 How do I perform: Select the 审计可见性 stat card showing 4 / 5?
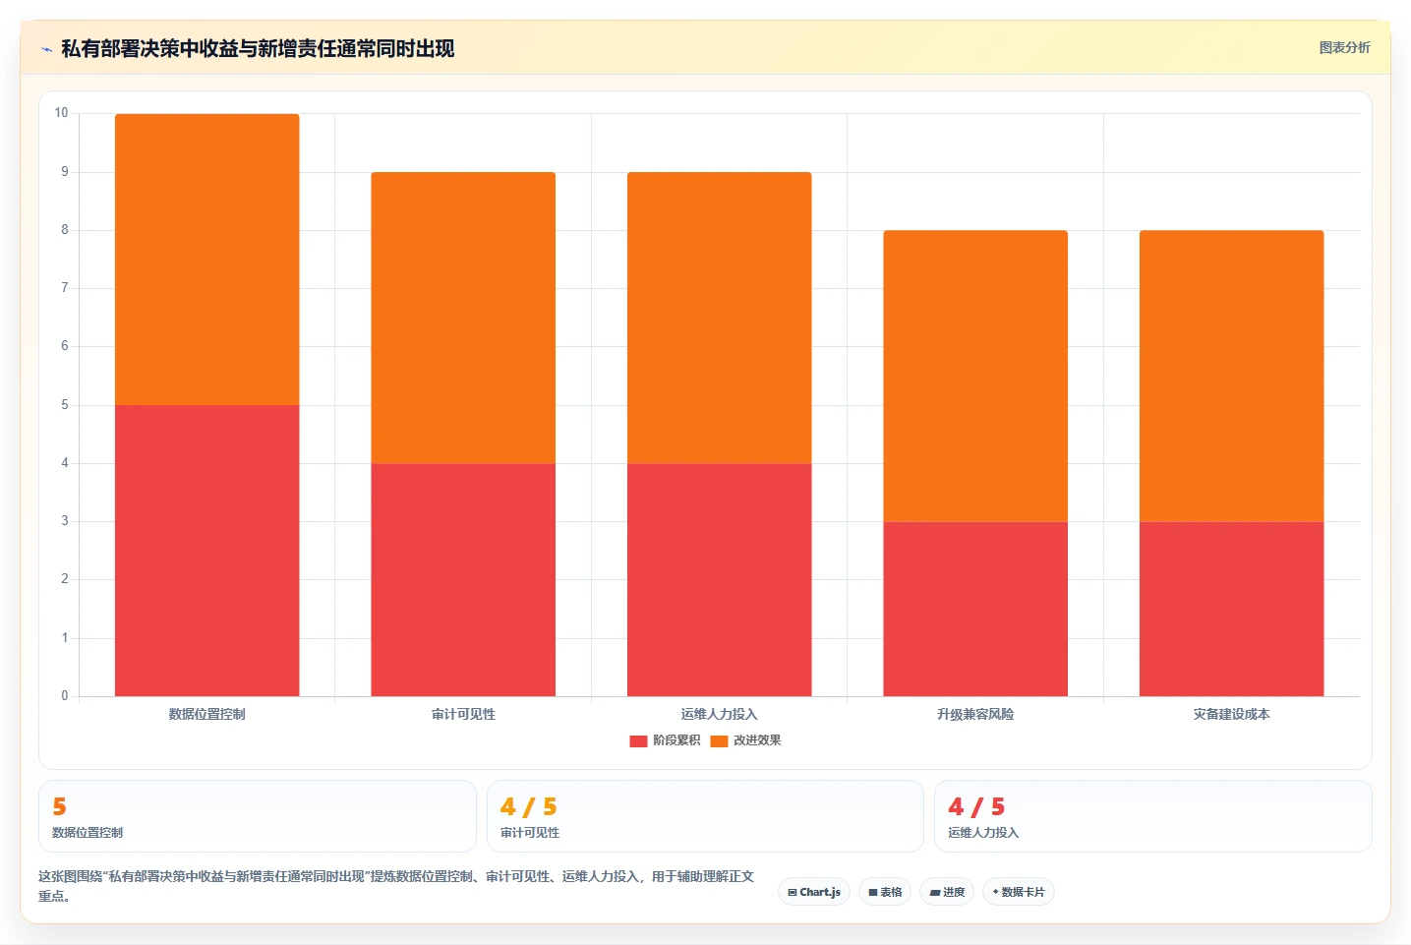pyautogui.click(x=705, y=816)
